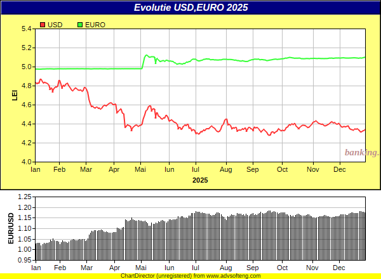Click the Sep label under the EUR/USD bar chart
Viewport: 381px width, 279px height.
pyautogui.click(x=253, y=268)
